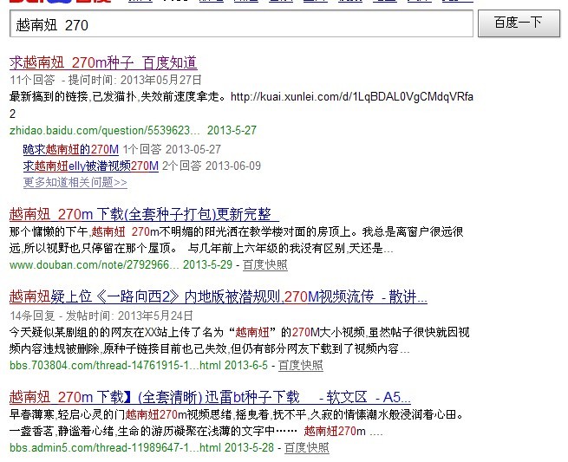The height and width of the screenshot is (462, 568).
Task: Expand 更多知道相关问题>> link
Action: click(75, 182)
